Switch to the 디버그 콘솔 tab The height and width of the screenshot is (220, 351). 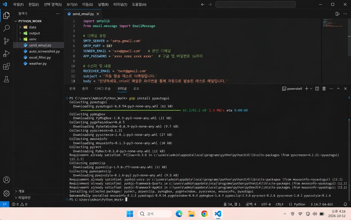pyautogui.click(x=102, y=89)
